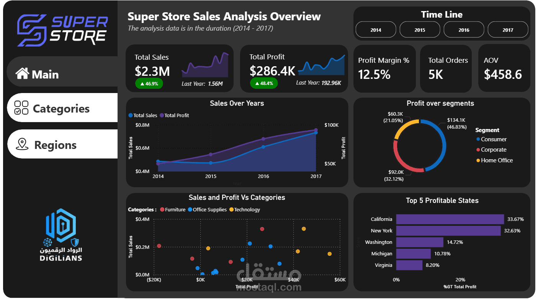Click the AOV $458.6 value
The image size is (538, 299).
click(503, 74)
